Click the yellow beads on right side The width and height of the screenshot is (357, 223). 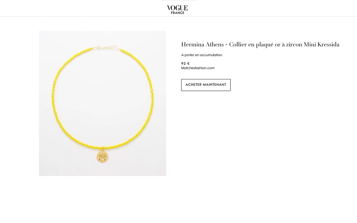(151, 96)
